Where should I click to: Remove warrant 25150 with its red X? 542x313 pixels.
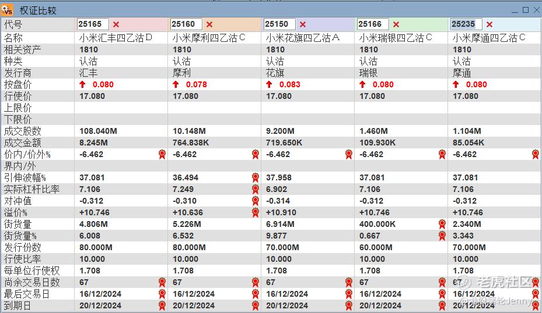point(303,24)
